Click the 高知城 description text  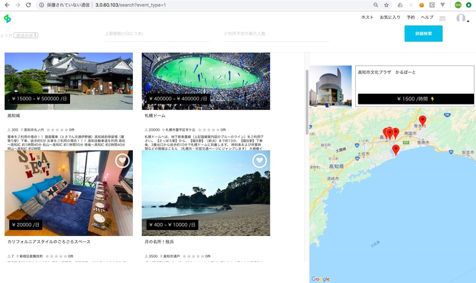66,143
